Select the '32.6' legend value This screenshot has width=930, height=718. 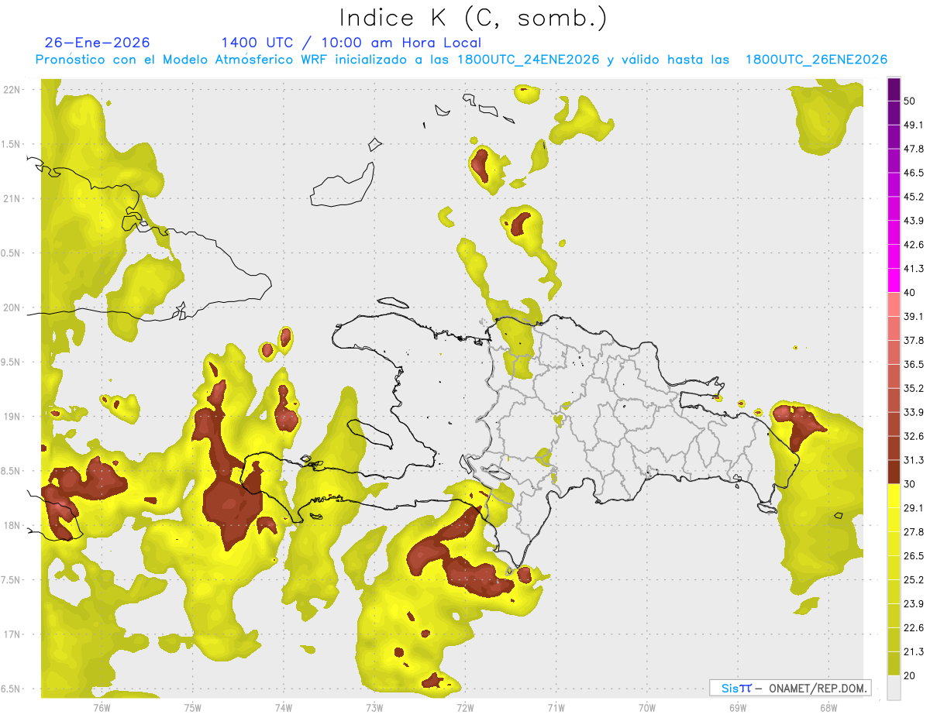click(x=913, y=436)
